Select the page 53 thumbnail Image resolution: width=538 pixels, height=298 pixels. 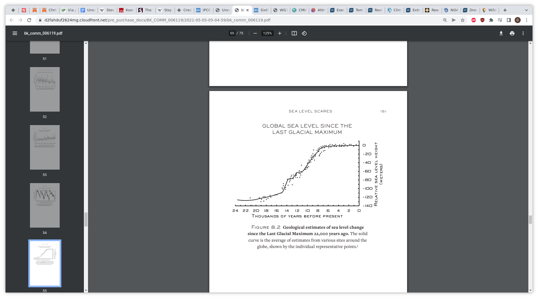[45, 147]
